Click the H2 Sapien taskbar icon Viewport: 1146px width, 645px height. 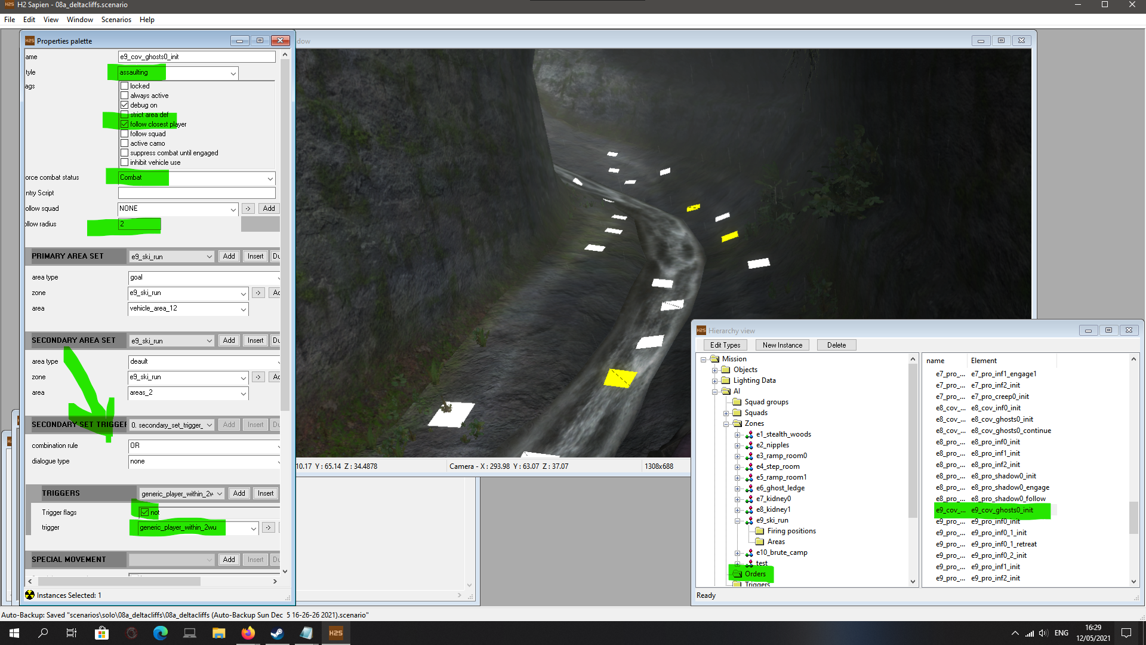point(336,633)
